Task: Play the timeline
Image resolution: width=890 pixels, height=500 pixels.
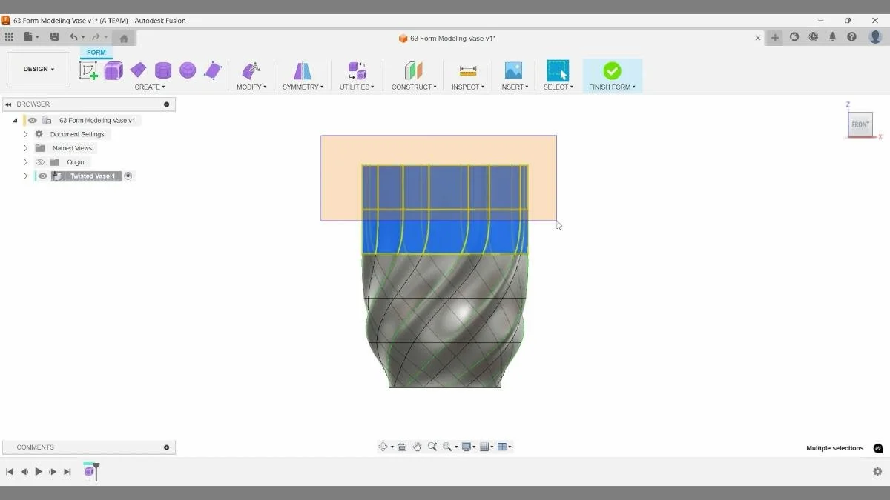Action: [39, 471]
